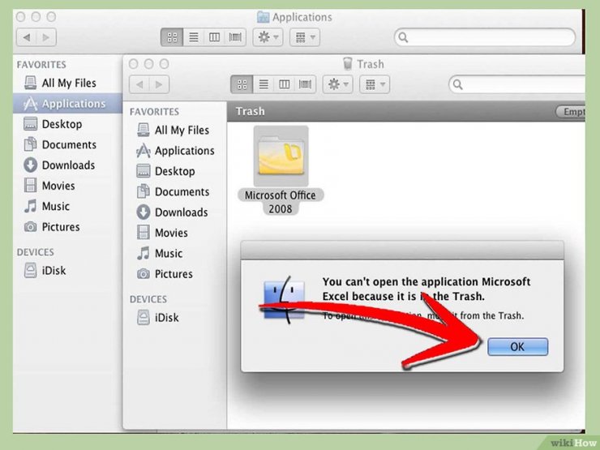
Task: Select Movies in Trash window sidebar
Action: pos(162,233)
